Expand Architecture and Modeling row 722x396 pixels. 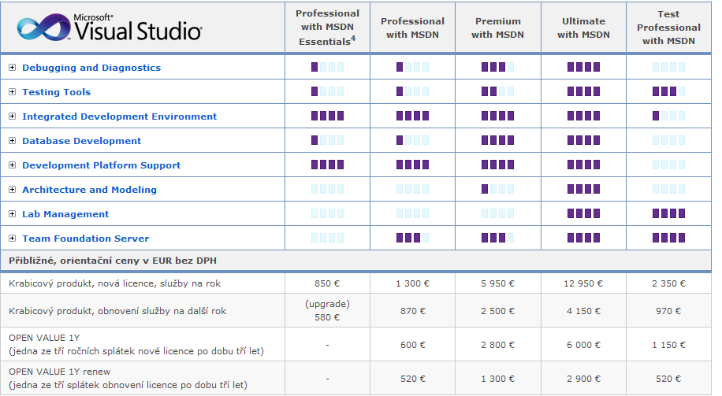[13, 190]
